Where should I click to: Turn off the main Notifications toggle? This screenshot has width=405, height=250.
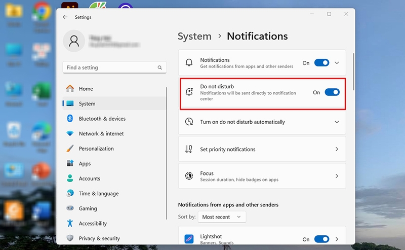click(321, 63)
